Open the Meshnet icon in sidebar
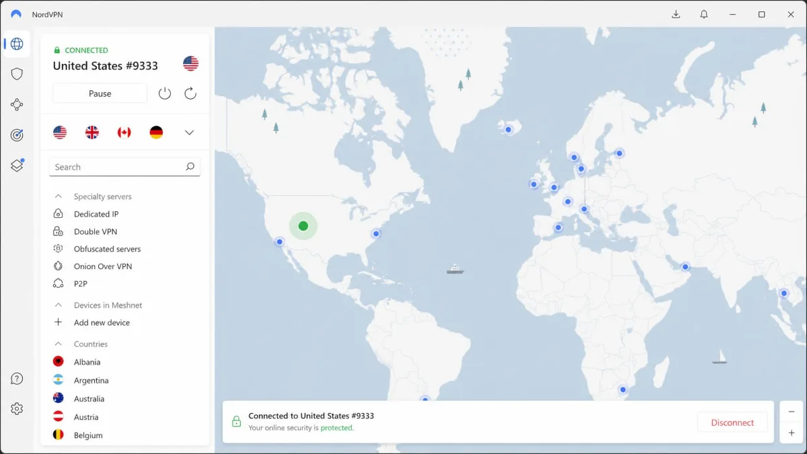The height and width of the screenshot is (454, 807). coord(17,104)
